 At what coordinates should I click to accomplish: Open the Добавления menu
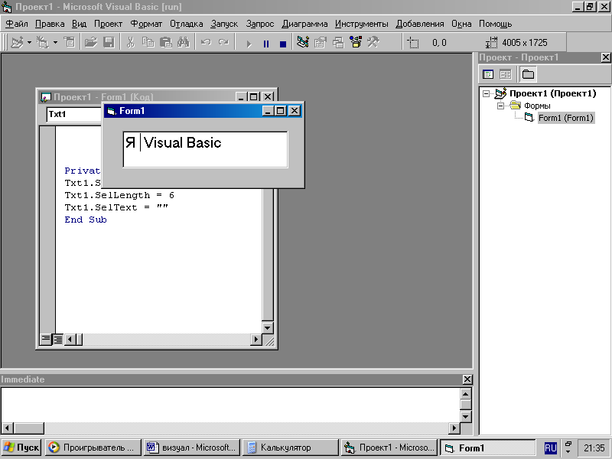point(420,24)
